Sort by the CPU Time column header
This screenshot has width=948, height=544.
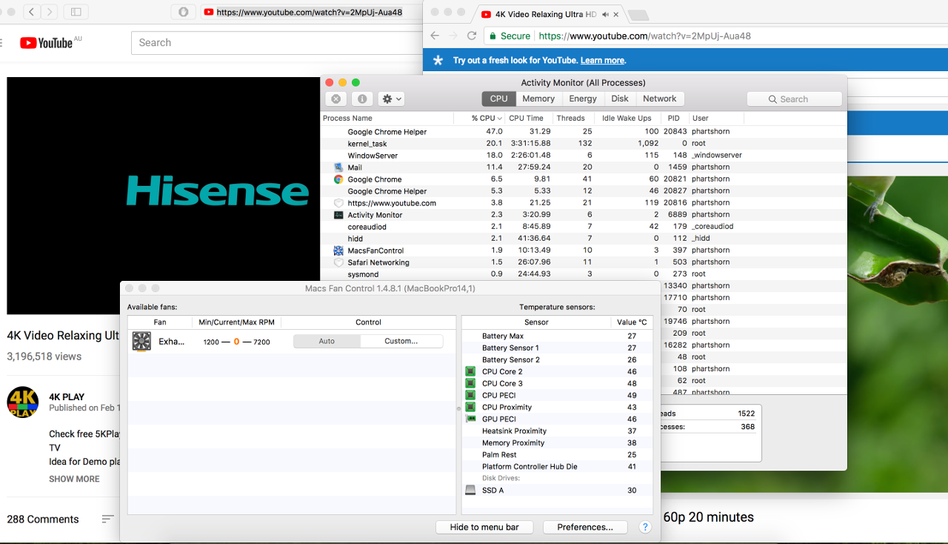527,118
